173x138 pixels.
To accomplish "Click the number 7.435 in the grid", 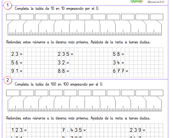I will point(72,130).
